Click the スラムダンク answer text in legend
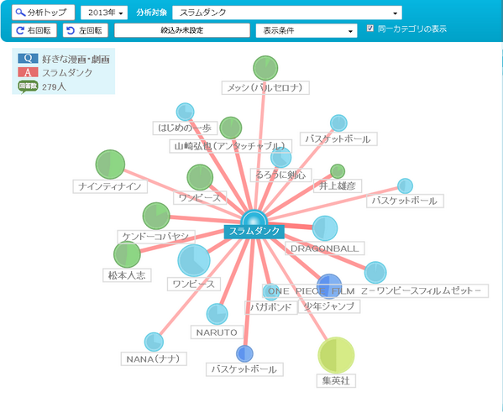503x413 pixels. 67,73
